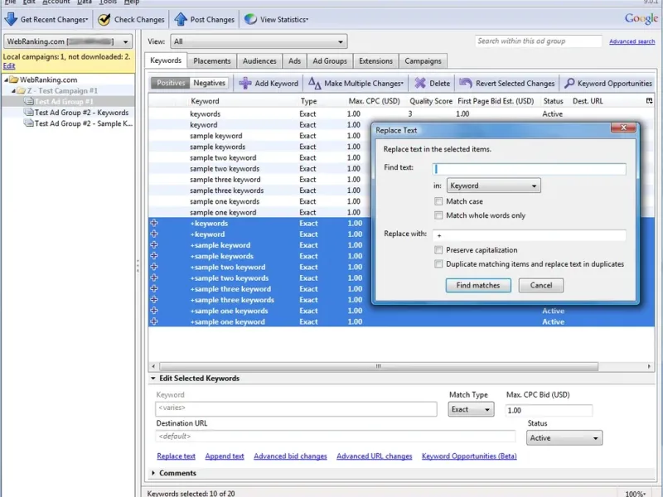Enable the Match case checkbox
663x497 pixels.
pos(438,201)
